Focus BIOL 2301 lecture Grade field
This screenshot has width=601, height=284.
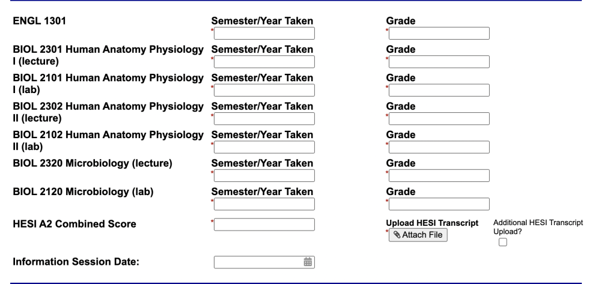click(x=439, y=62)
